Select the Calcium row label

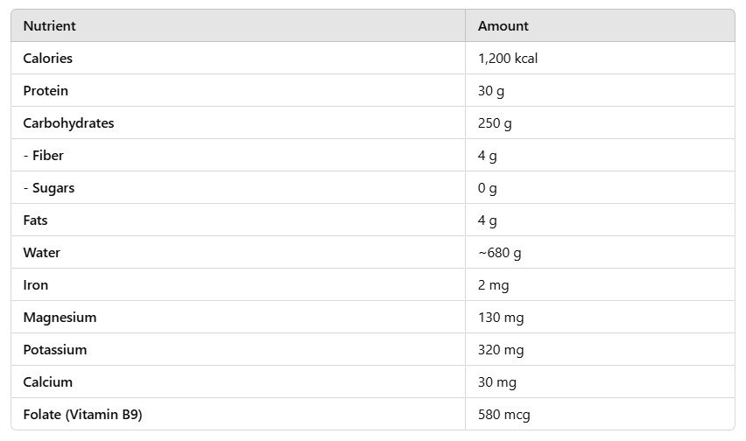[47, 381]
